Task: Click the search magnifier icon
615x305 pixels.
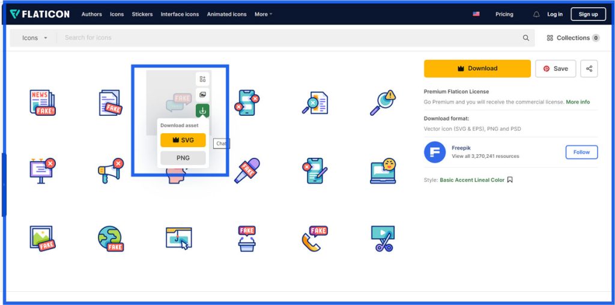Action: 526,38
